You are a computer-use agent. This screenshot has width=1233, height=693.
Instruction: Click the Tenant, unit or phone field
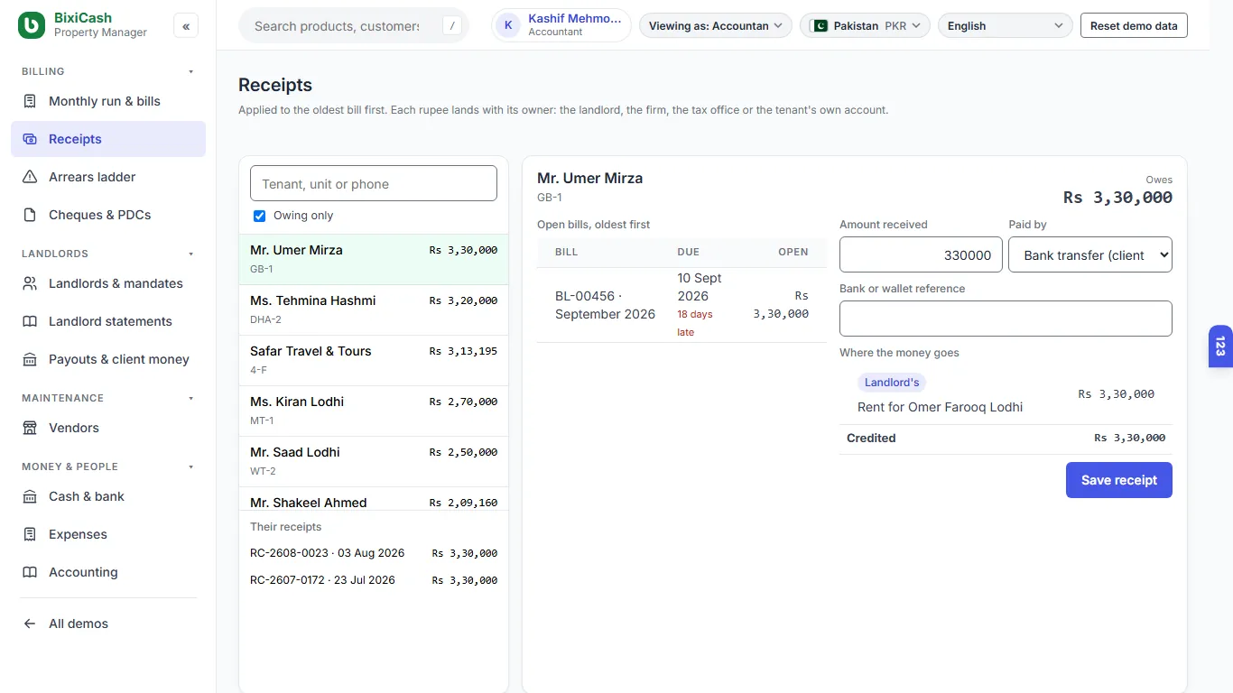click(x=374, y=183)
